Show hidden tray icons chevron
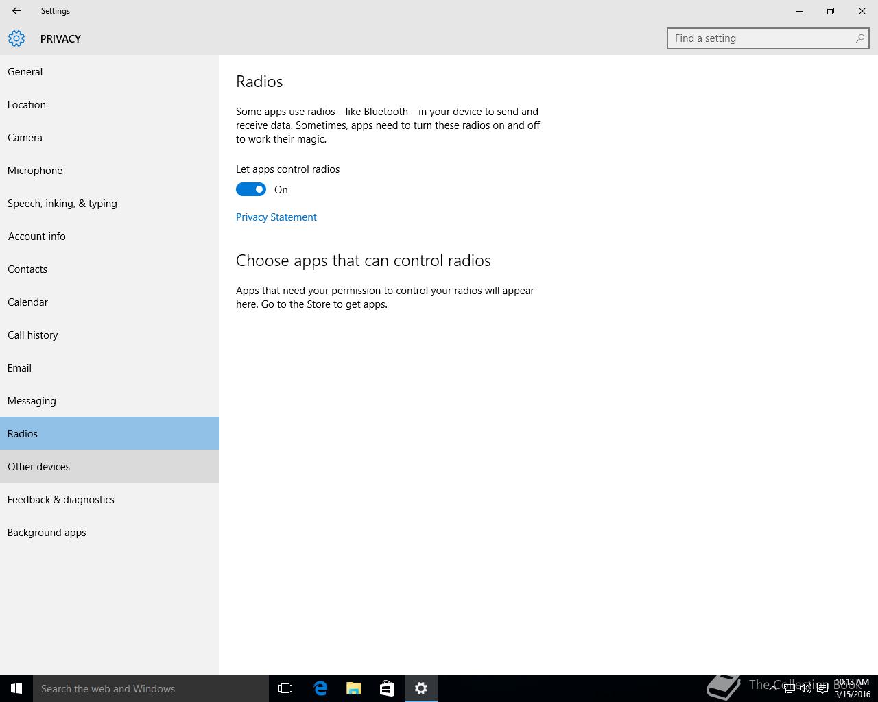Image resolution: width=878 pixels, height=702 pixels. tap(773, 688)
